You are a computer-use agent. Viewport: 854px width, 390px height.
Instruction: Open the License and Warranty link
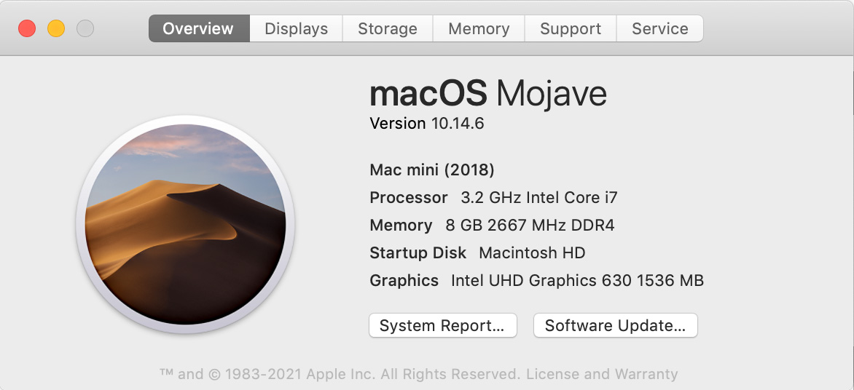[602, 374]
